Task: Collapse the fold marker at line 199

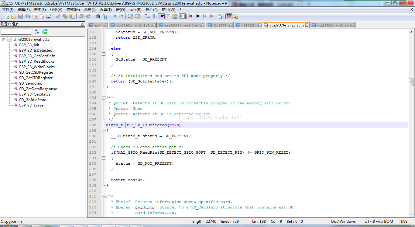Action: pos(104,131)
